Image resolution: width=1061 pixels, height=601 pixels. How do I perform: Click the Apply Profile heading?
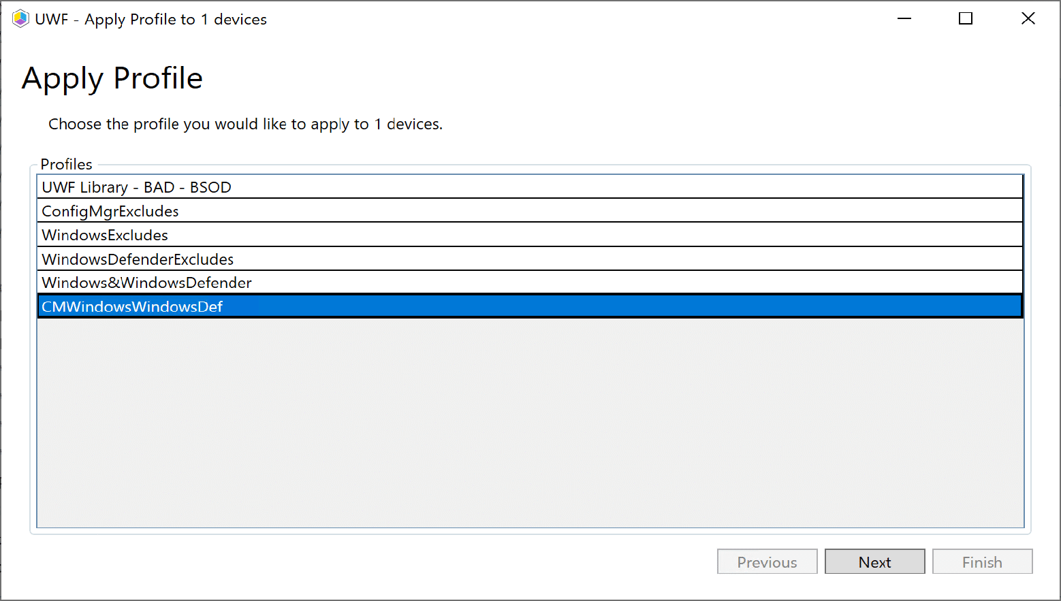[112, 78]
